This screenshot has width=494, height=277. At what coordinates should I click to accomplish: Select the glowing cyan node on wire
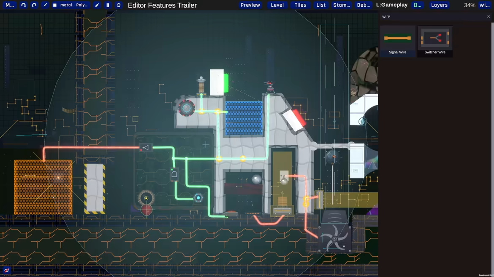(x=198, y=198)
